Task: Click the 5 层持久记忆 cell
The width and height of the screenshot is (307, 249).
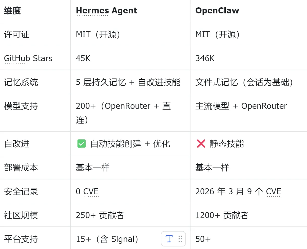Action: (x=128, y=82)
